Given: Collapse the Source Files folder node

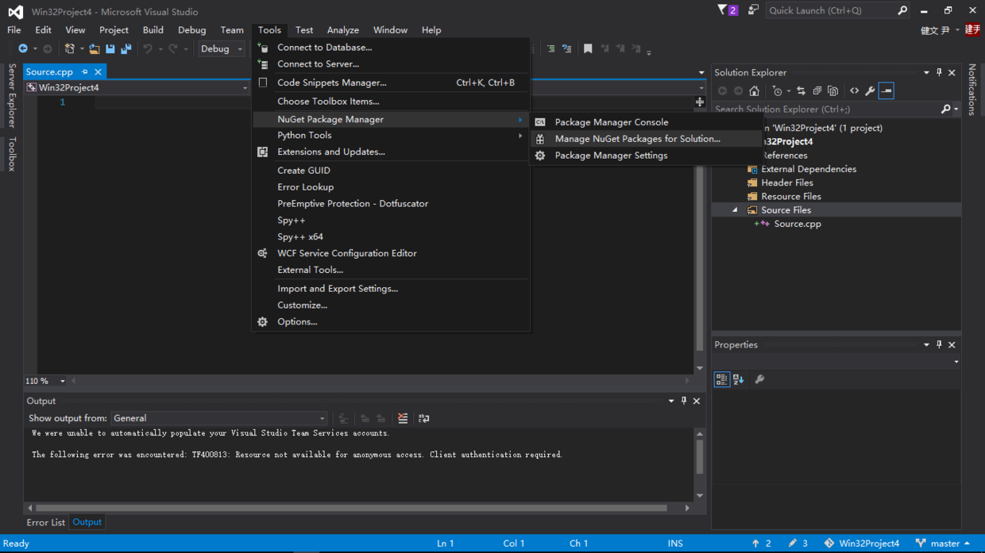Looking at the screenshot, I should point(735,210).
